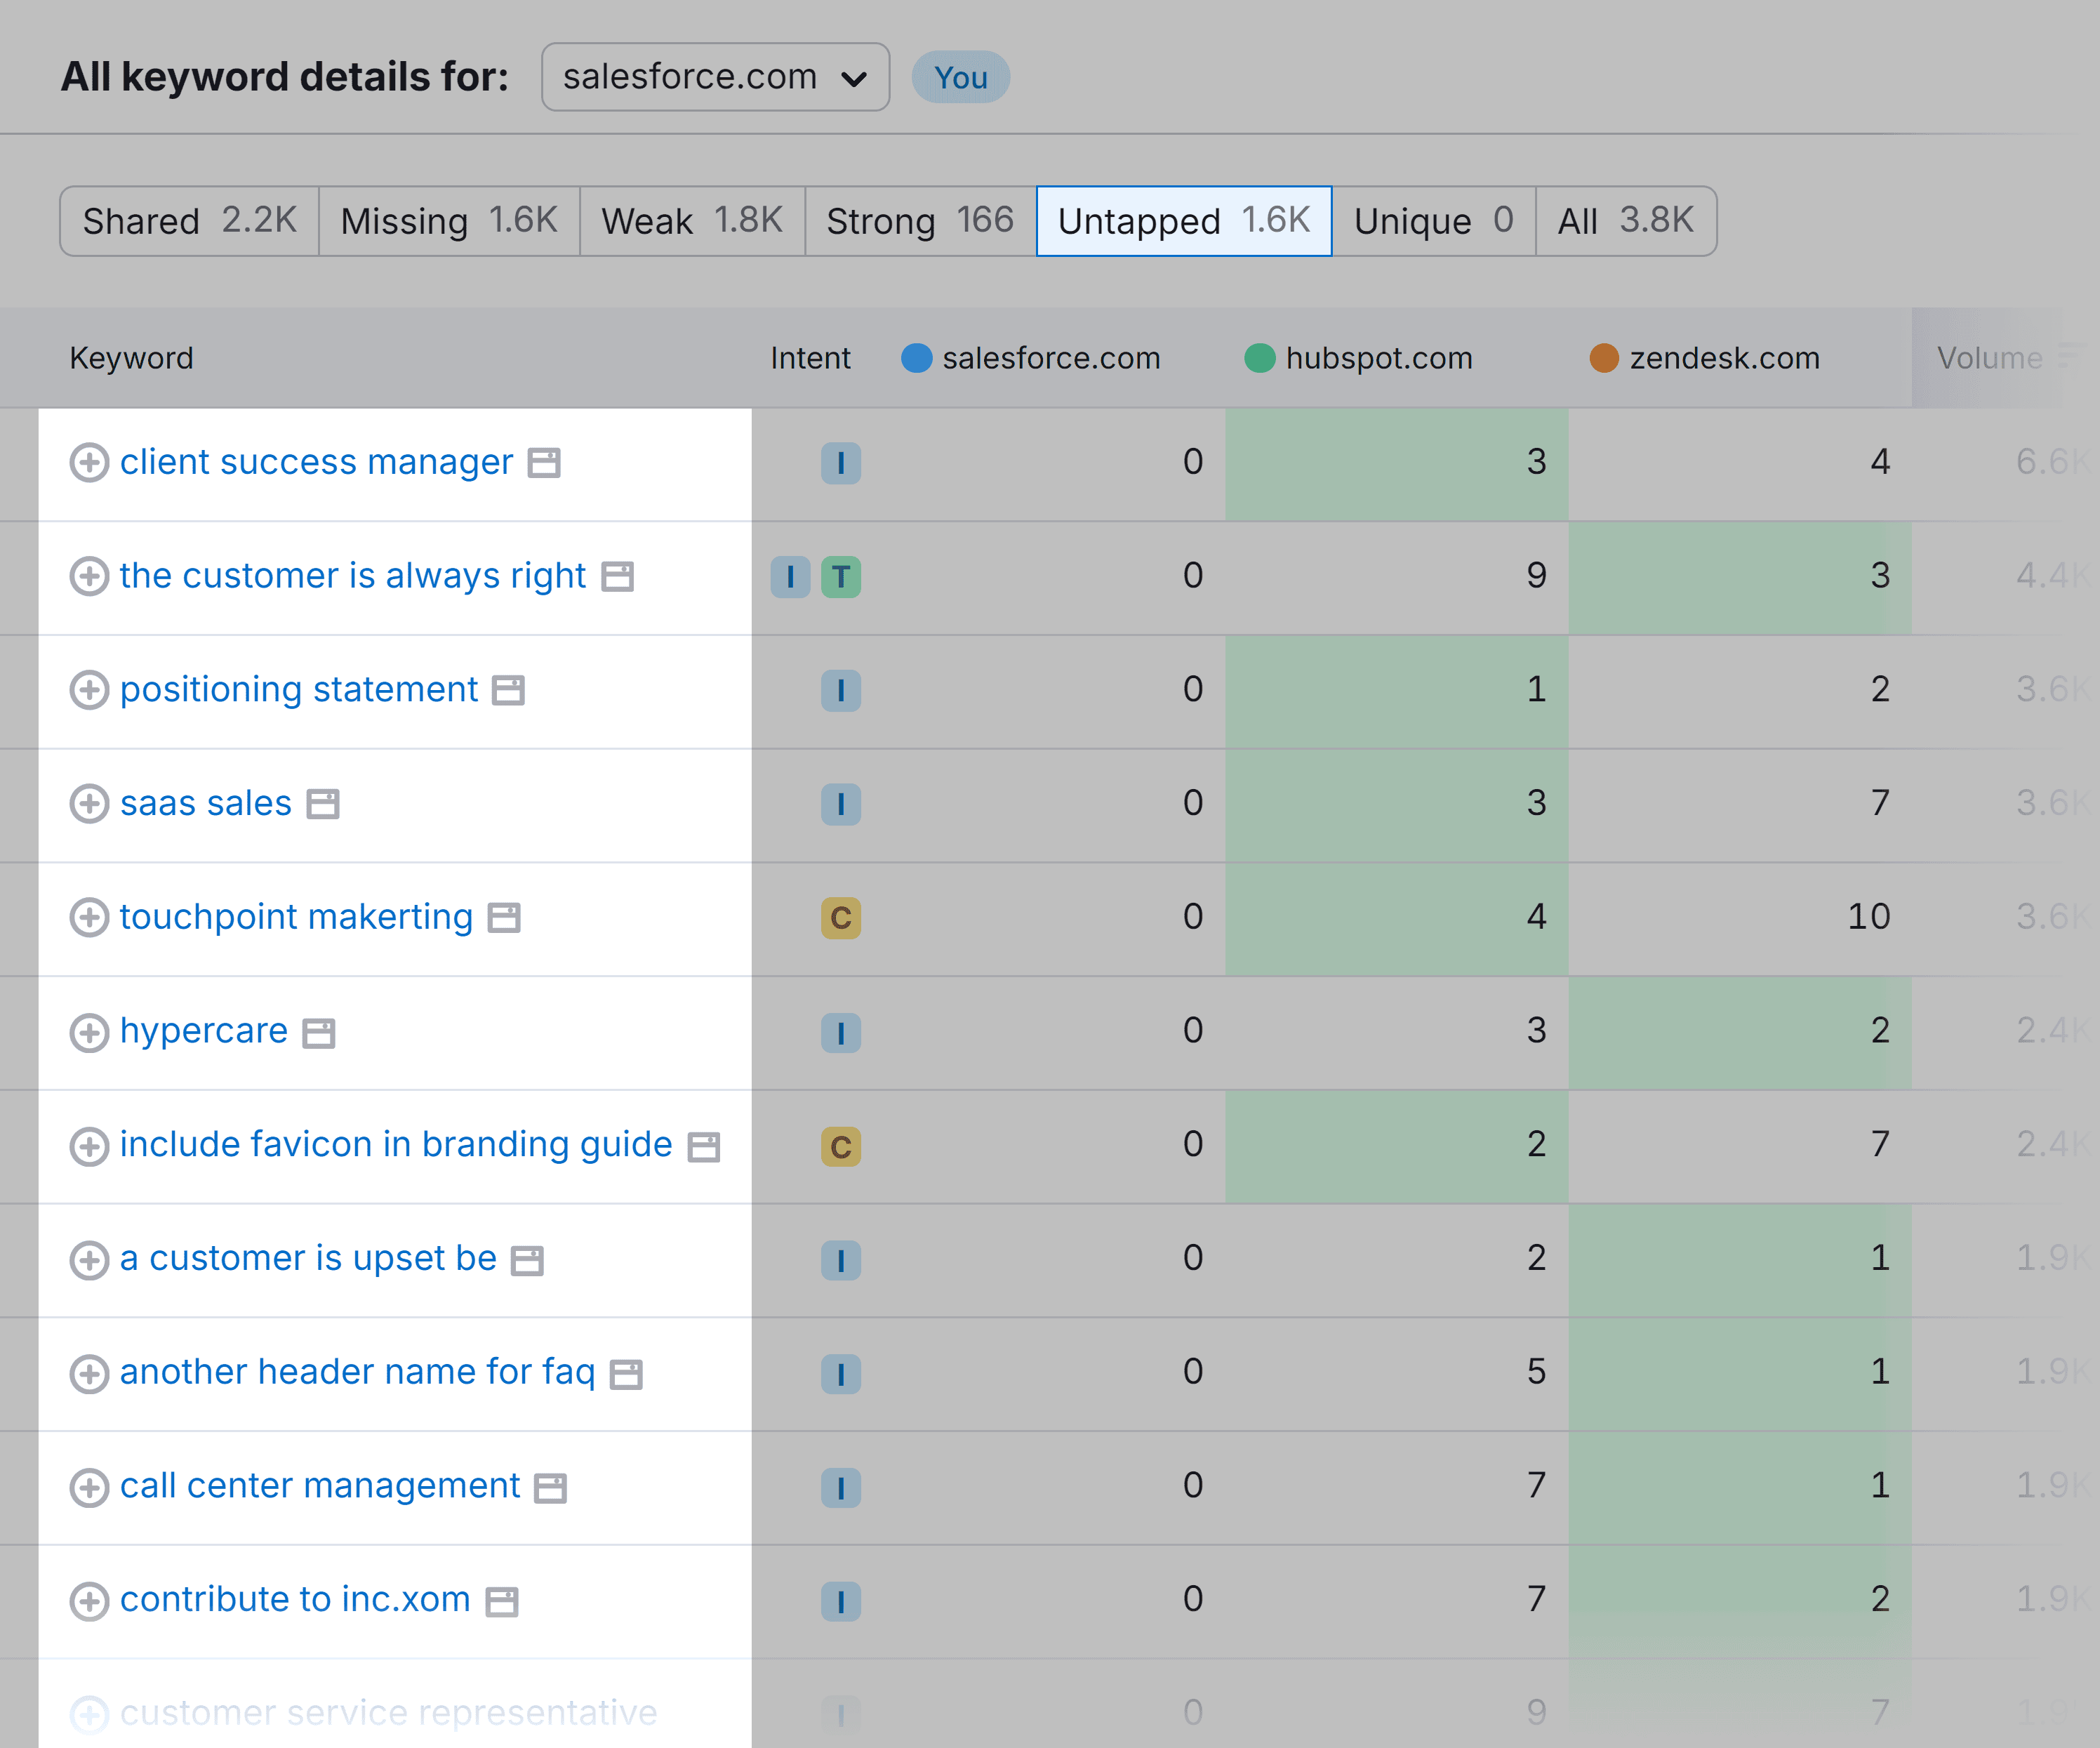
Task: Click the blue salesforce.com color dot
Action: [916, 358]
